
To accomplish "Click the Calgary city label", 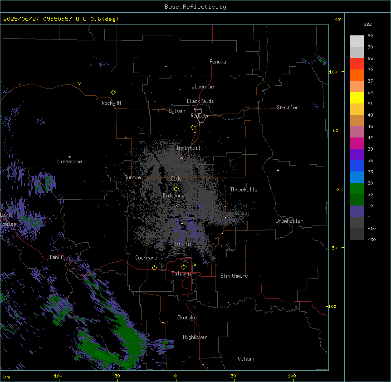I will coord(181,274).
